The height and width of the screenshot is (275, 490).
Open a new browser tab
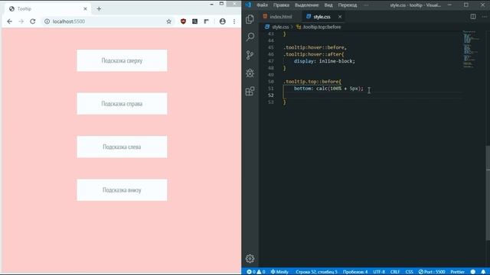click(x=99, y=8)
